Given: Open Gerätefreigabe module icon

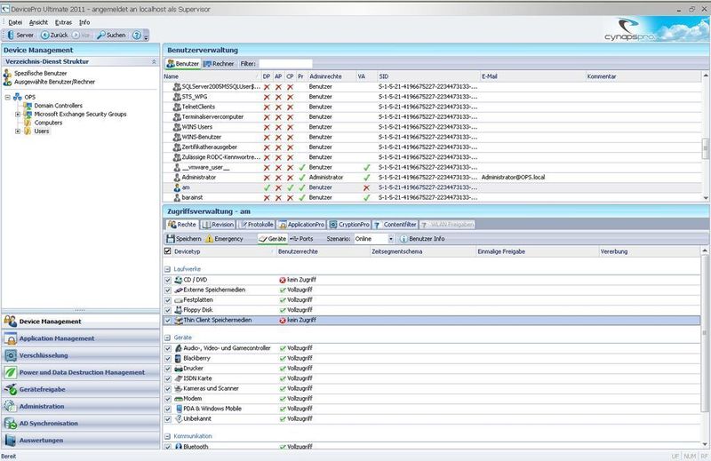Looking at the screenshot, I should 10,389.
